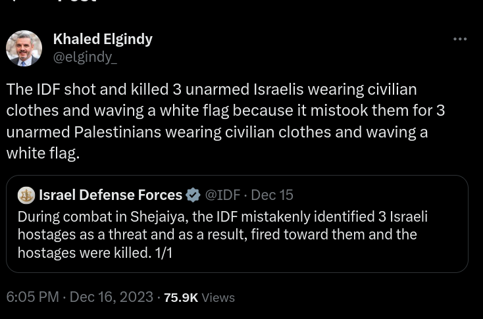Screen dimensions: 483x319
Task: Click the tweet's final words 'white flag.'
Action: pos(43,153)
